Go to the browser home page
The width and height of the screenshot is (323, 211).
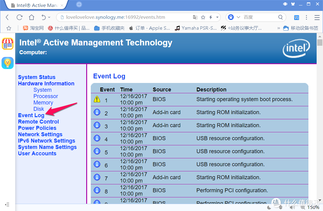tap(32, 17)
